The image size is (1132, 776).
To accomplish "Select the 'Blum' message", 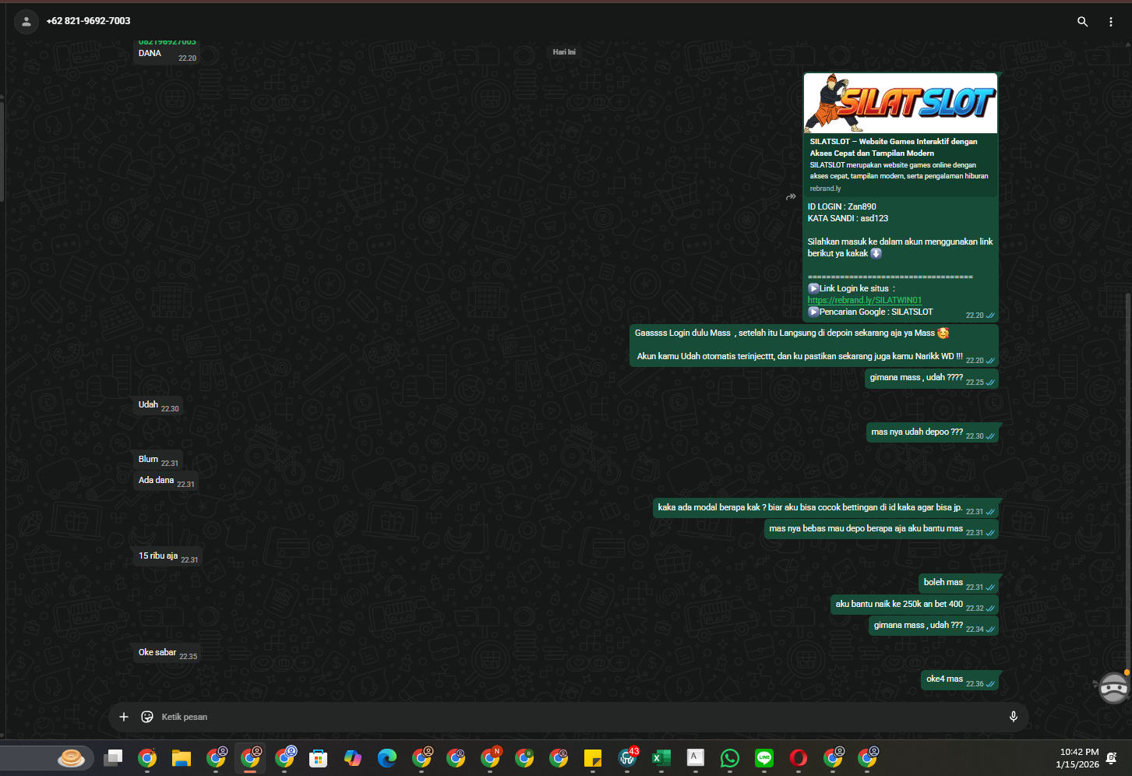I will coord(159,460).
